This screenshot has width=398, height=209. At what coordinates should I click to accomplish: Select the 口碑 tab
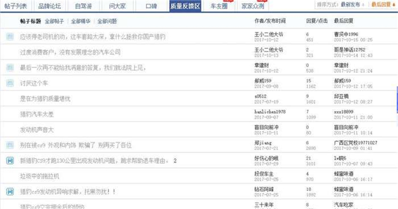point(151,6)
